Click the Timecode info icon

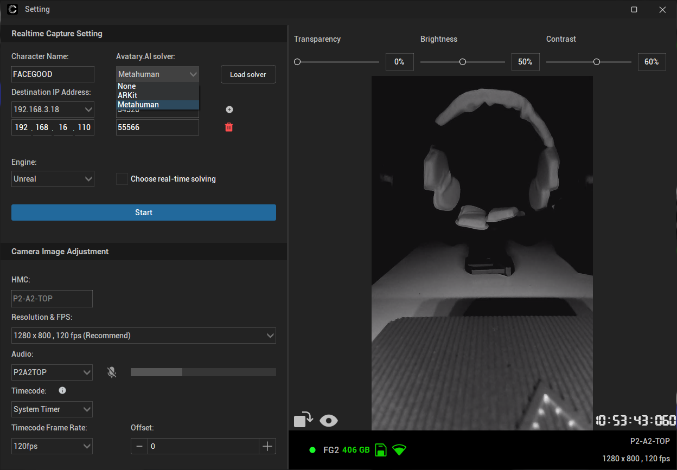[x=62, y=390]
